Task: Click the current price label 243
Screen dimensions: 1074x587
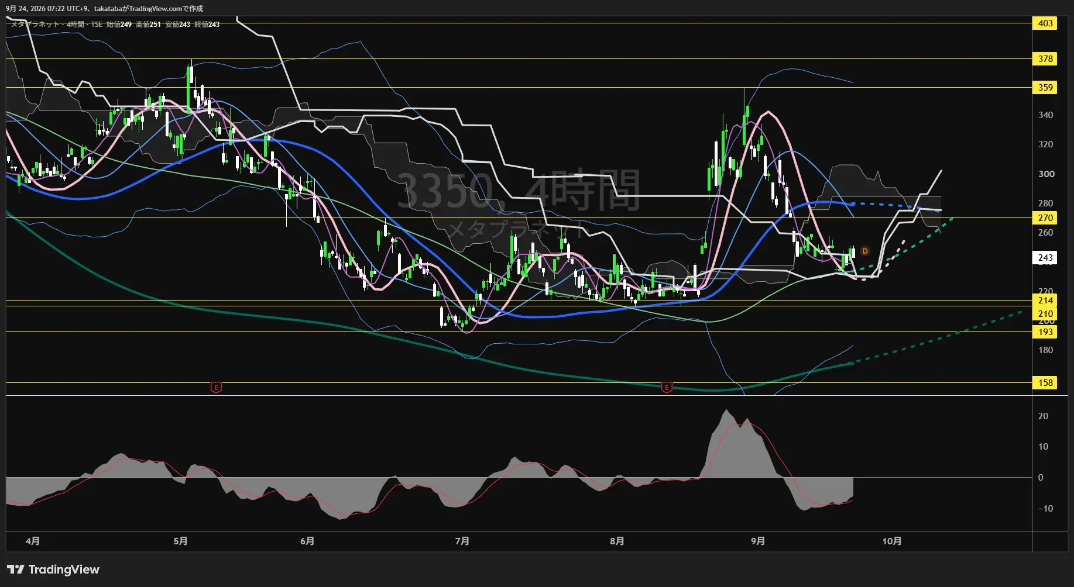Action: click(1045, 258)
